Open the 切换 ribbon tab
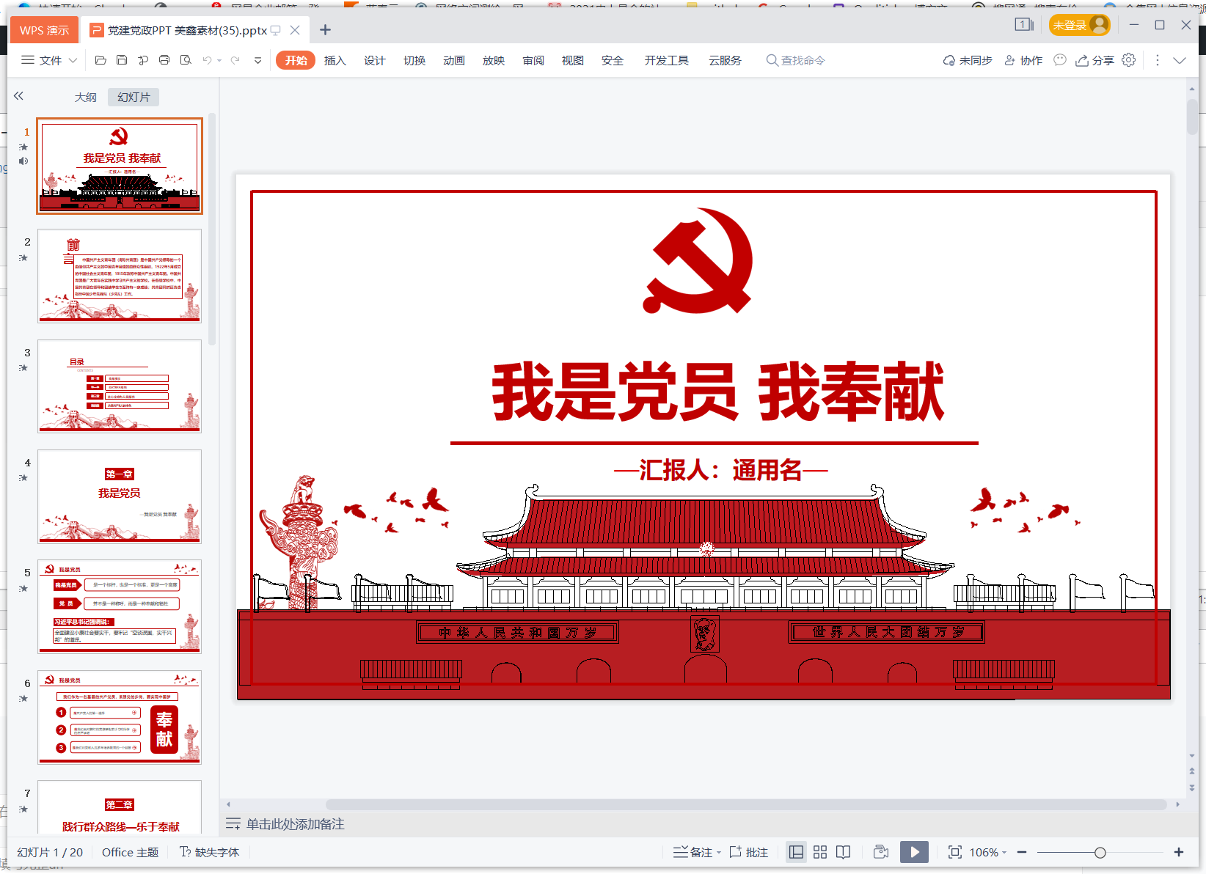 pyautogui.click(x=414, y=60)
